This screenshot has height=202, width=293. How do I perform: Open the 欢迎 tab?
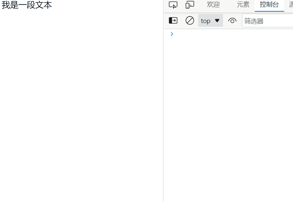(x=213, y=4)
